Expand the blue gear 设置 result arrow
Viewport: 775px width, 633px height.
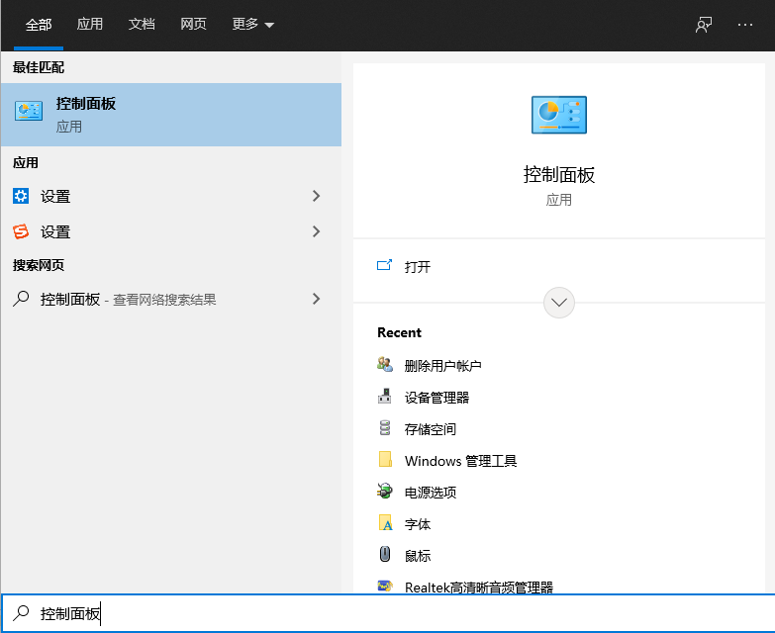pyautogui.click(x=317, y=196)
